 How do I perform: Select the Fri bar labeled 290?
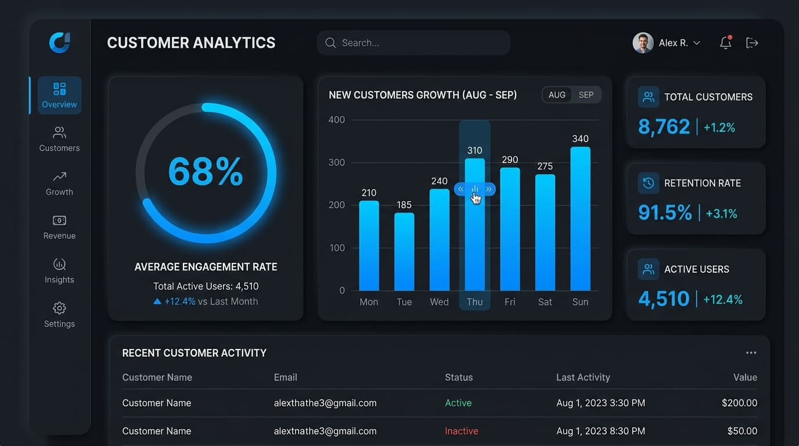[x=510, y=229]
